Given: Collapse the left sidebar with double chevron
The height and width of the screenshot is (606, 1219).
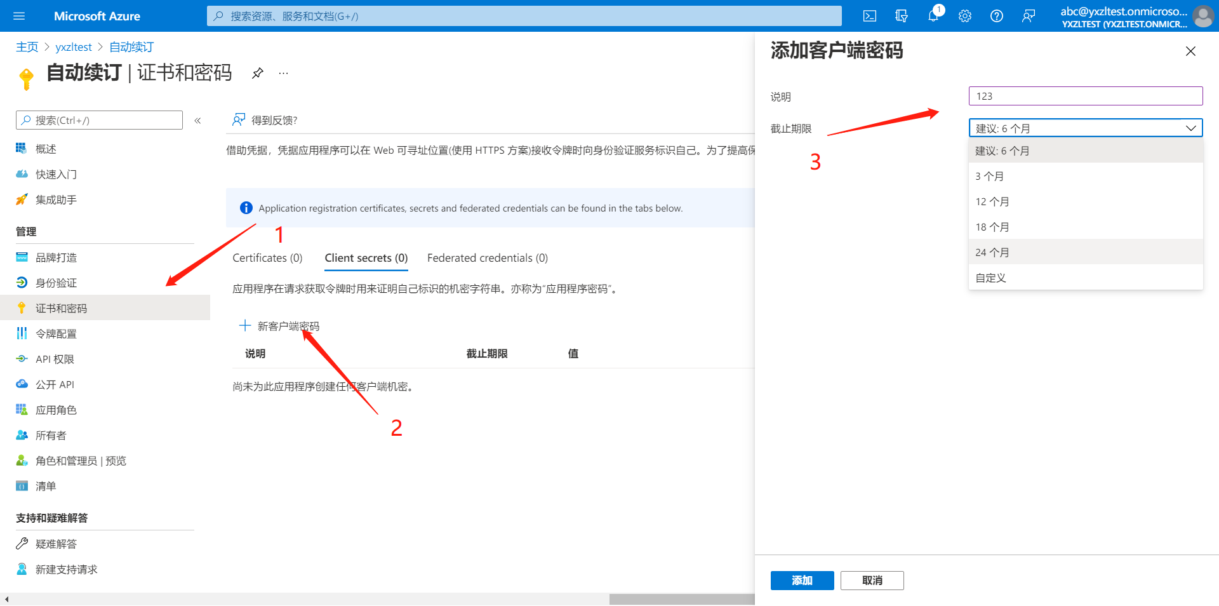Looking at the screenshot, I should coord(197,121).
